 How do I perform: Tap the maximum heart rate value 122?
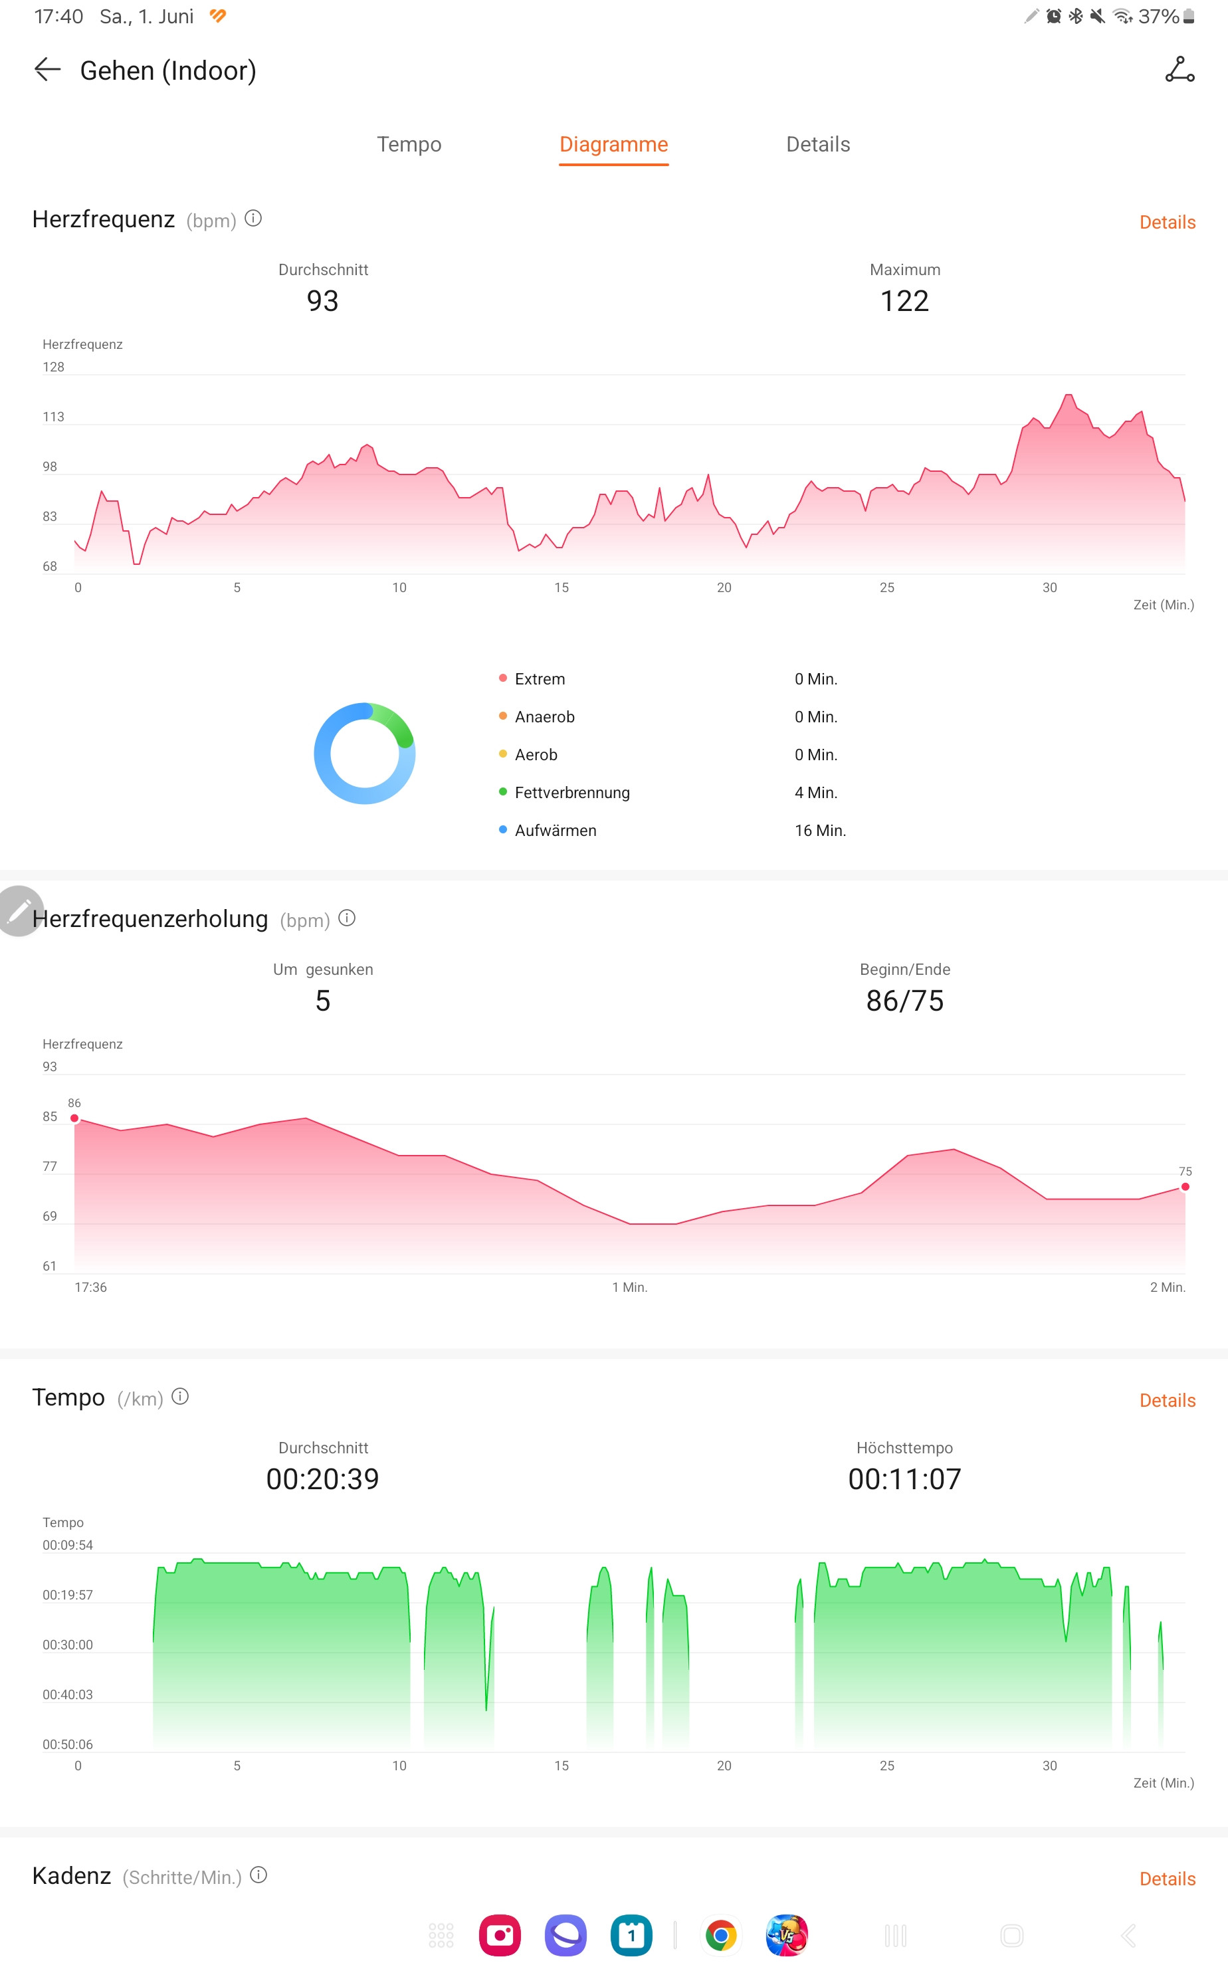click(905, 301)
